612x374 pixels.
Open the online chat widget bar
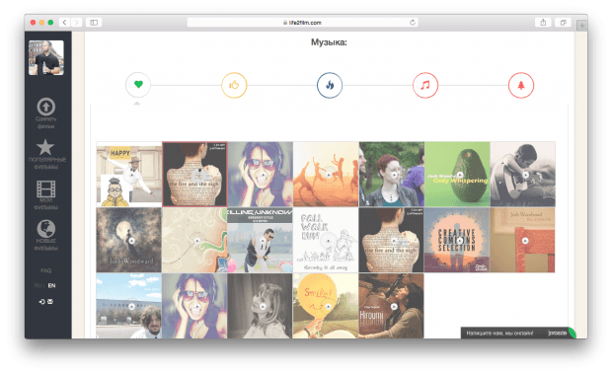tap(518, 333)
